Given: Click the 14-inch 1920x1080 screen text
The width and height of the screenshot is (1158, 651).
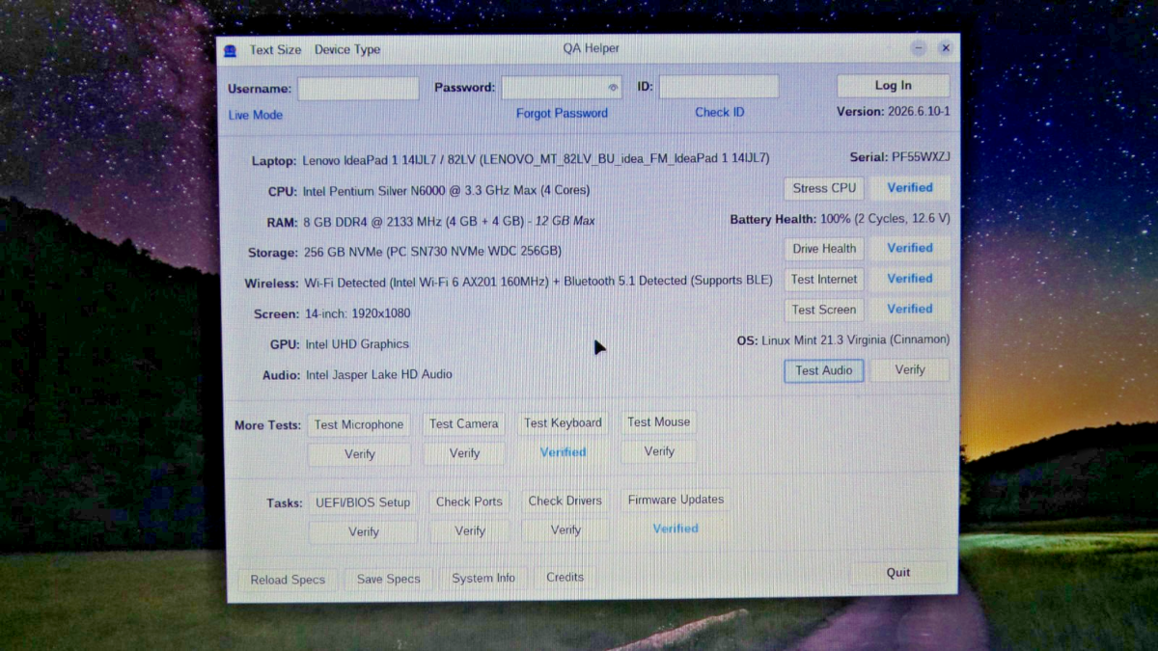Looking at the screenshot, I should pyautogui.click(x=357, y=314).
